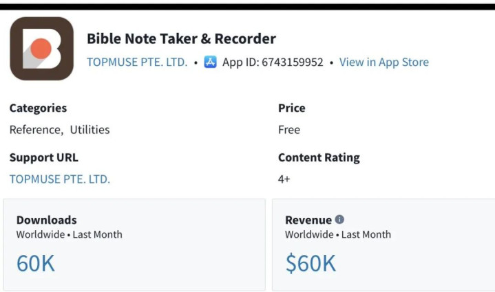Open the View in App Store link

coord(383,63)
